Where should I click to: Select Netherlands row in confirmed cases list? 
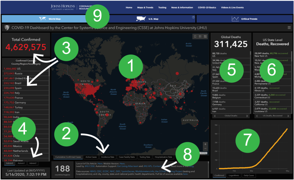[26, 151]
